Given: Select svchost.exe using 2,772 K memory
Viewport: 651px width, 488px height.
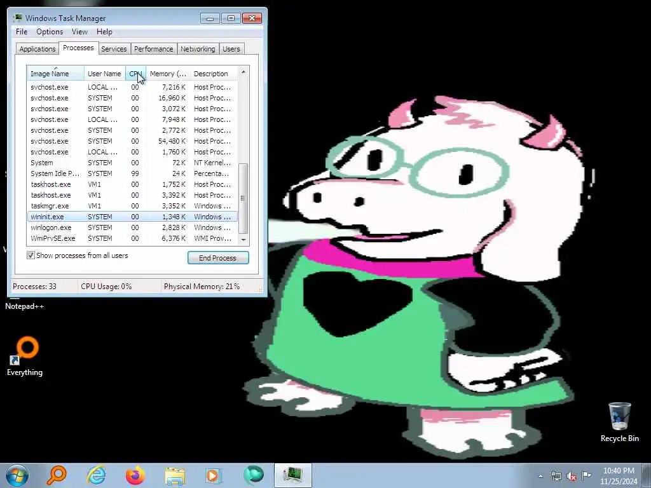Looking at the screenshot, I should pos(132,130).
